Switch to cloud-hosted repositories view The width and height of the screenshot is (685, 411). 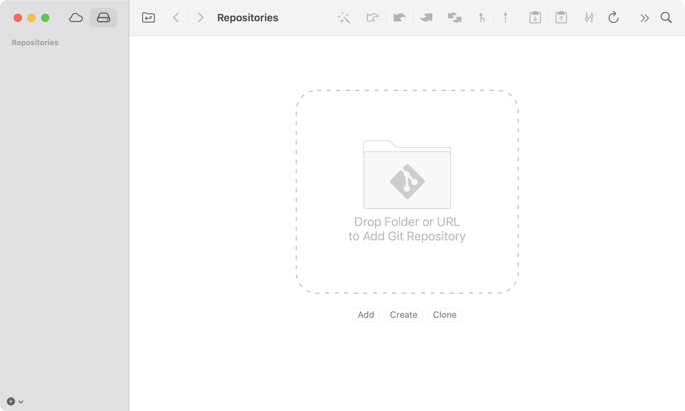pos(76,17)
